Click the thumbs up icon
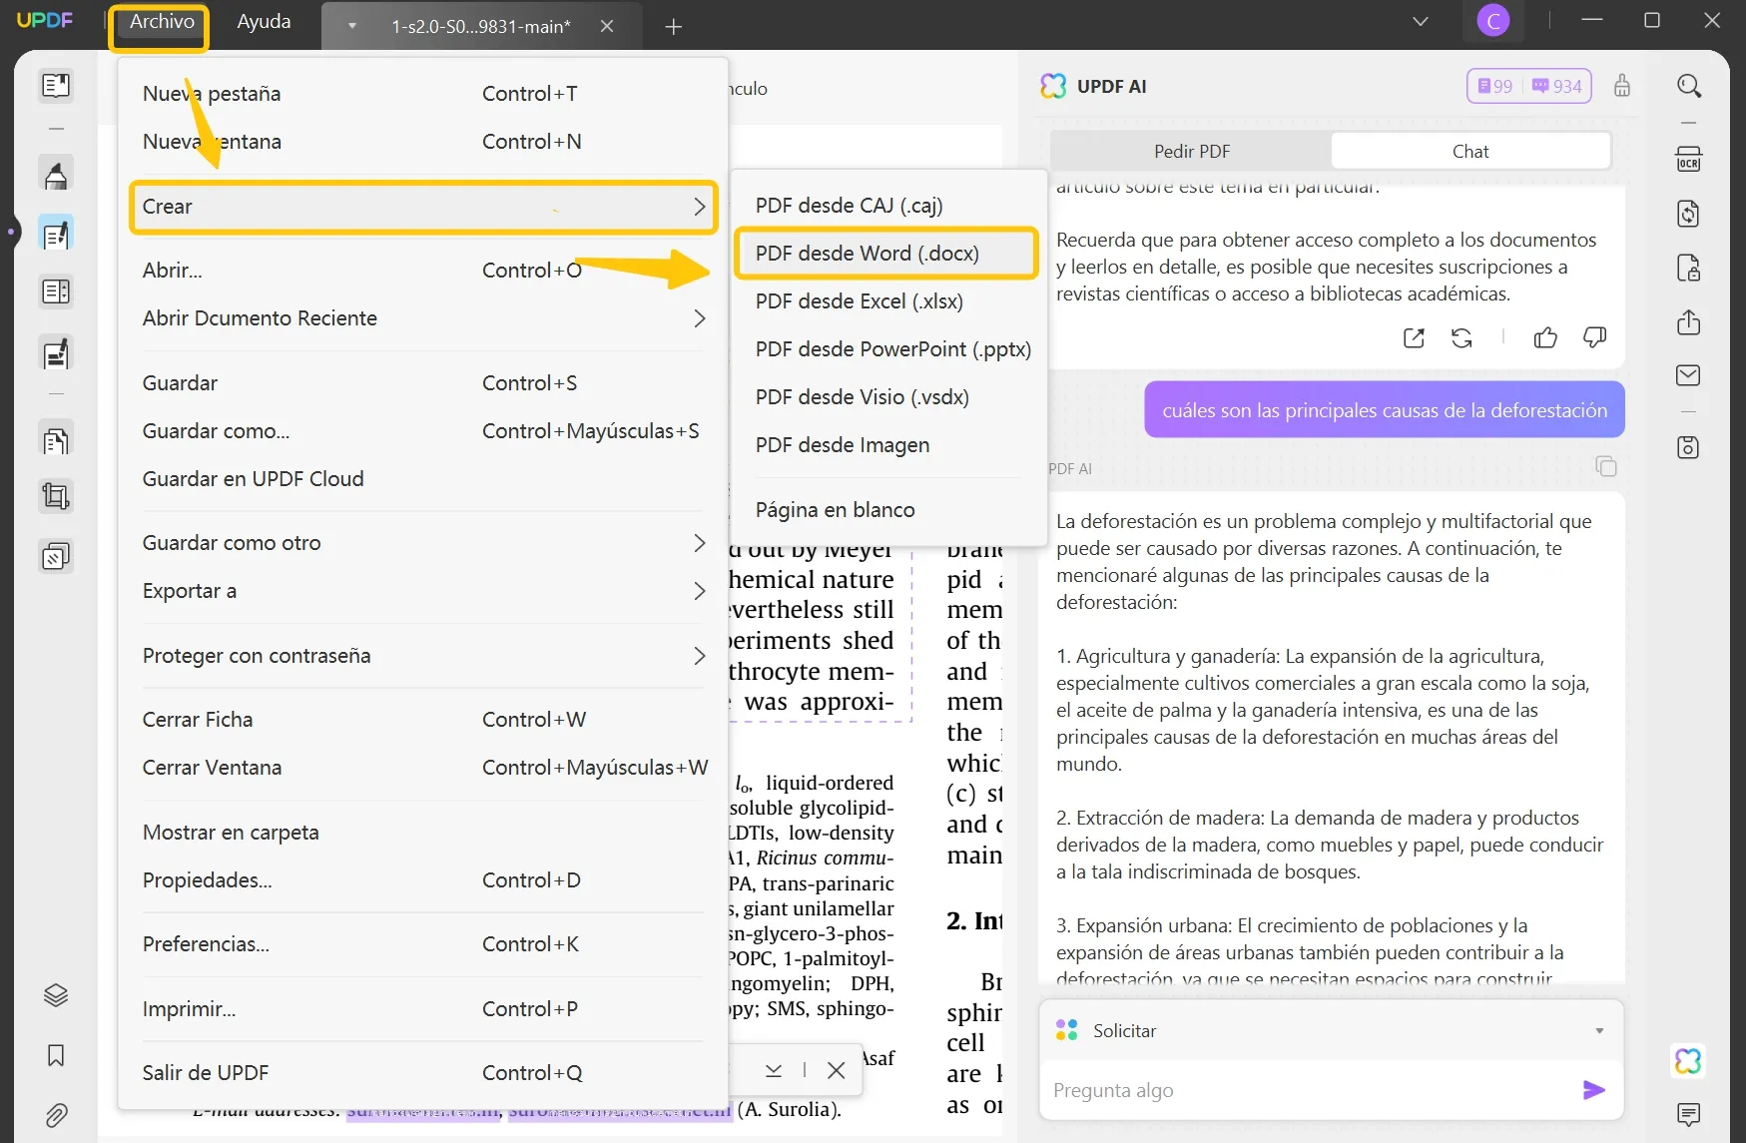The image size is (1746, 1143). point(1545,338)
